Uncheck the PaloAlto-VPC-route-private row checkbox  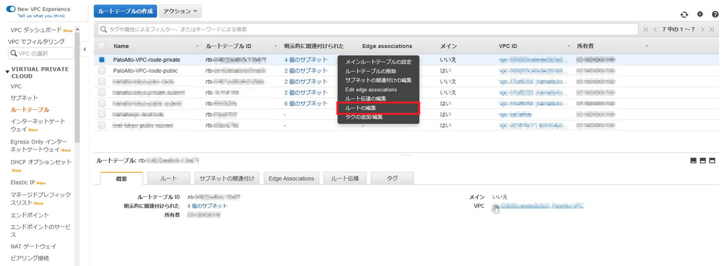(x=102, y=59)
